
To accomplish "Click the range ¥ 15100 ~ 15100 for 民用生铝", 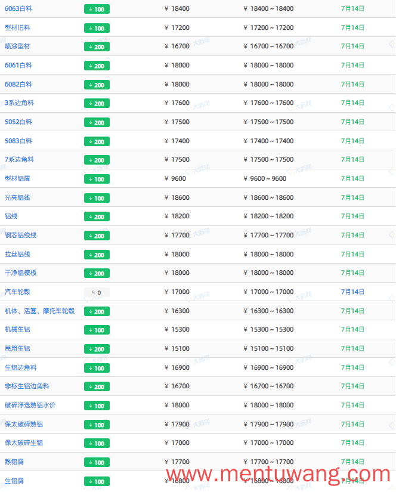I will (x=268, y=349).
